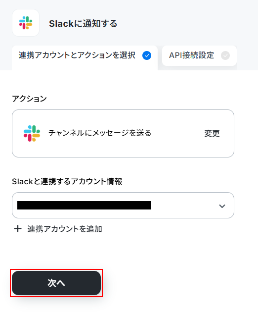Click the redacted account name field
The image size is (258, 312).
click(x=84, y=205)
